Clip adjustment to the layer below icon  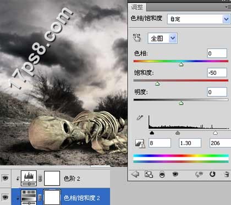162,174
